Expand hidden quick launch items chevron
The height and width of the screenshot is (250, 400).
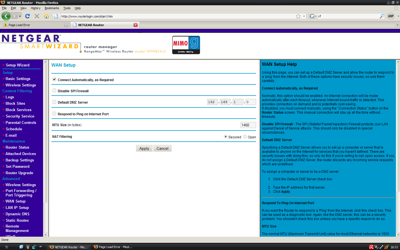pyautogui.click(x=41, y=247)
